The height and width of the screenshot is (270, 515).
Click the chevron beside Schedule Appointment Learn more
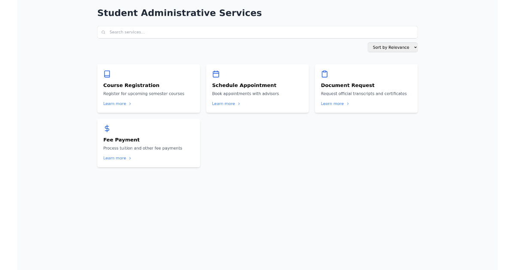pyautogui.click(x=239, y=103)
